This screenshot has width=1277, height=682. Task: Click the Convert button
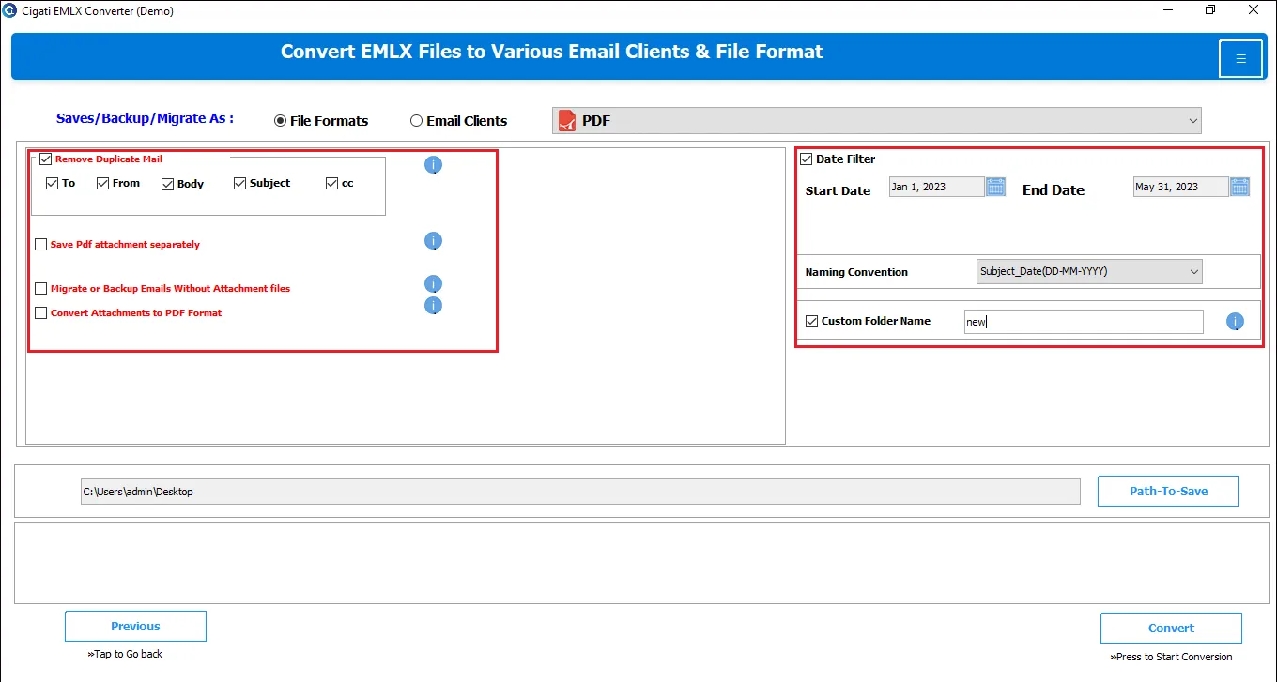click(x=1171, y=628)
